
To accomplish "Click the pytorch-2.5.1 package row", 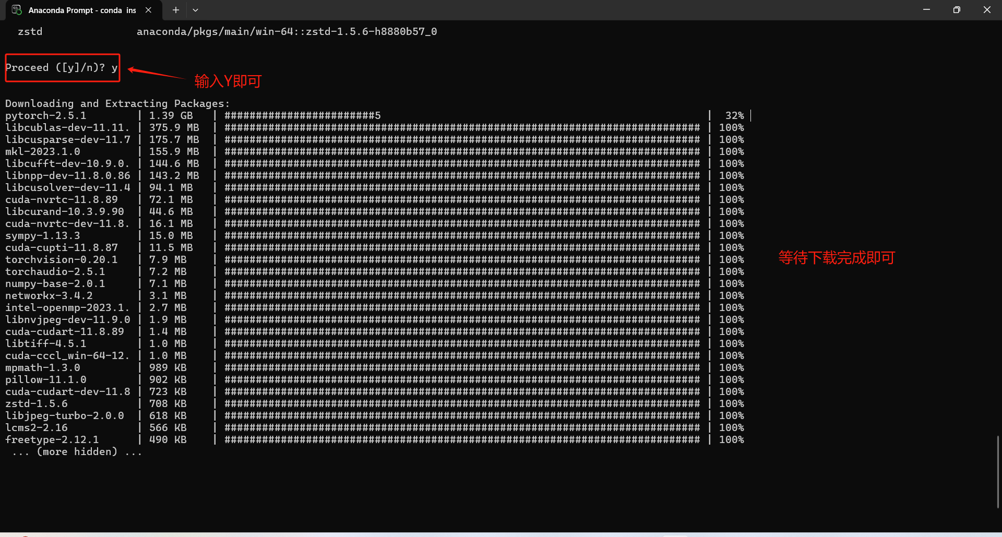I will [375, 115].
